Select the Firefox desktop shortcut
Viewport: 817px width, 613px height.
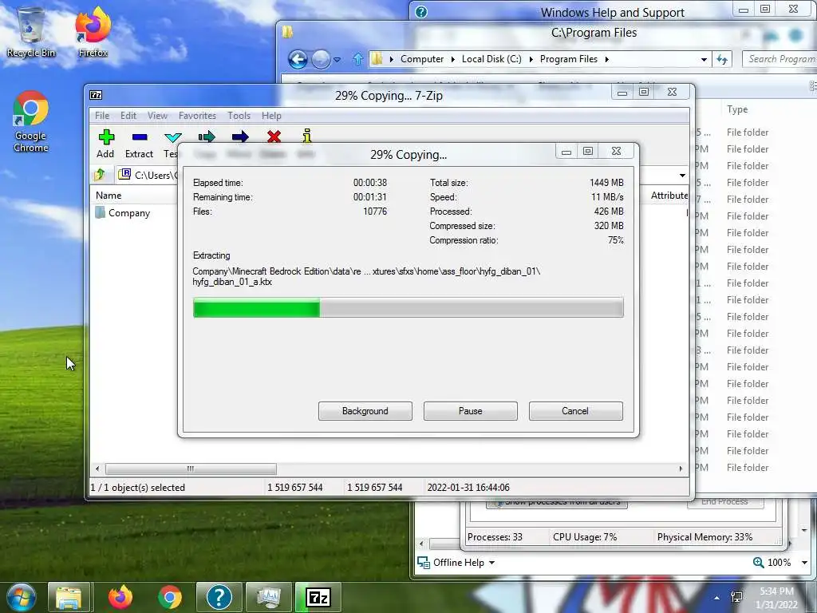click(93, 32)
